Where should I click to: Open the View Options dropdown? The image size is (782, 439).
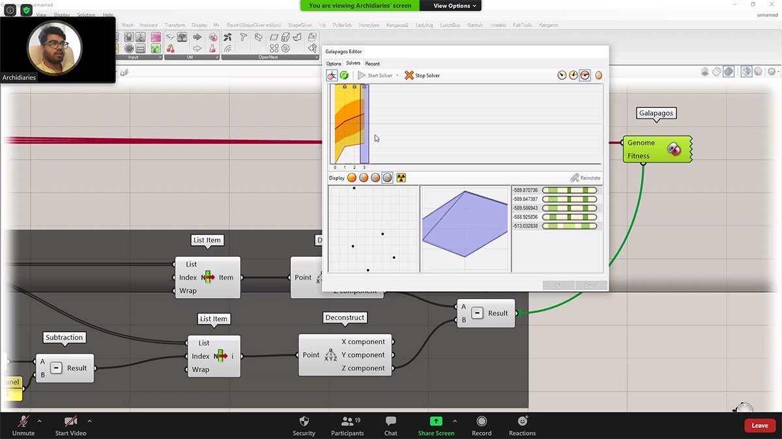pos(456,5)
